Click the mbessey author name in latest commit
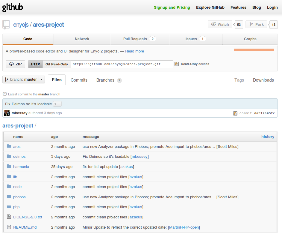This screenshot has width=282, height=240. click(19, 113)
